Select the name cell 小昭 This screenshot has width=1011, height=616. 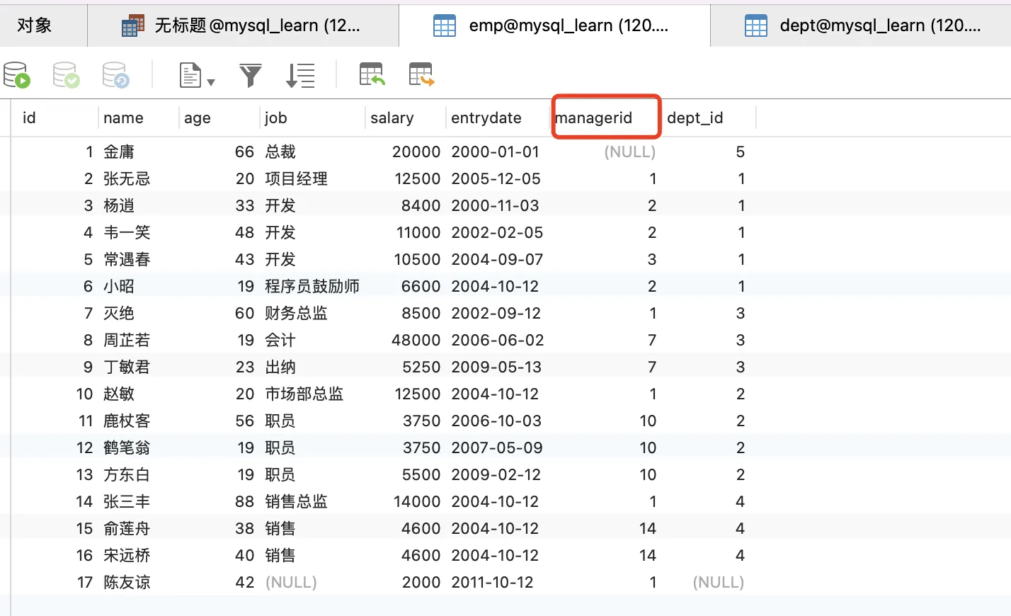[x=119, y=286]
